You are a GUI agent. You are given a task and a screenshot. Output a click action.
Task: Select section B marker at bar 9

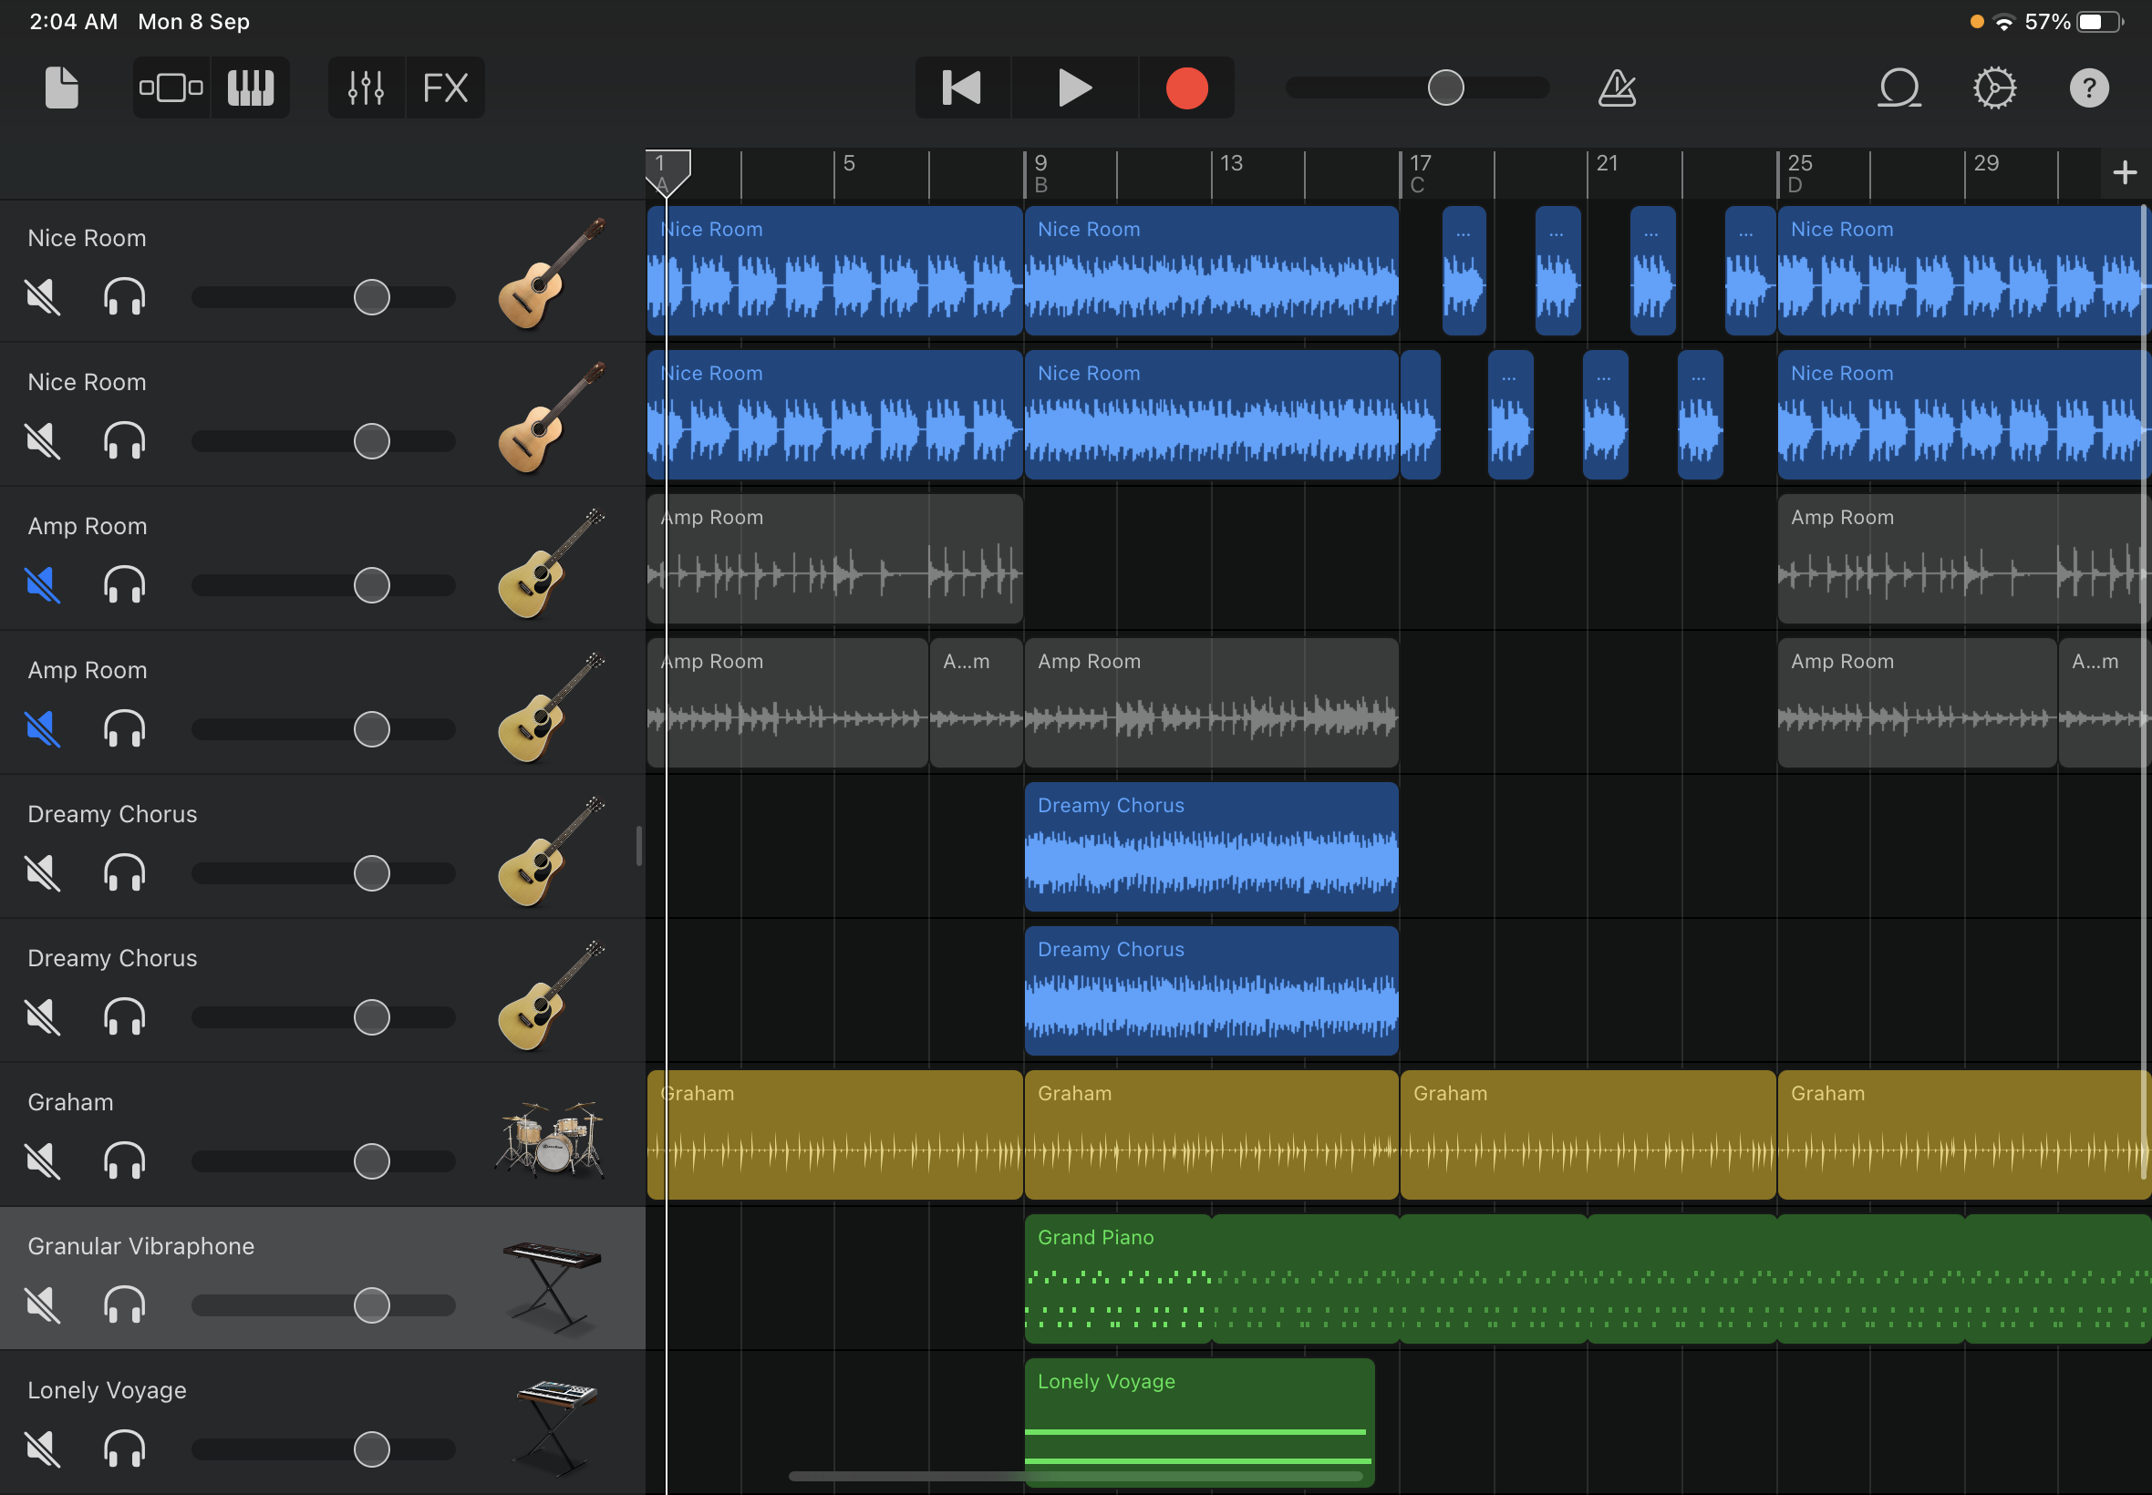pyautogui.click(x=1040, y=184)
